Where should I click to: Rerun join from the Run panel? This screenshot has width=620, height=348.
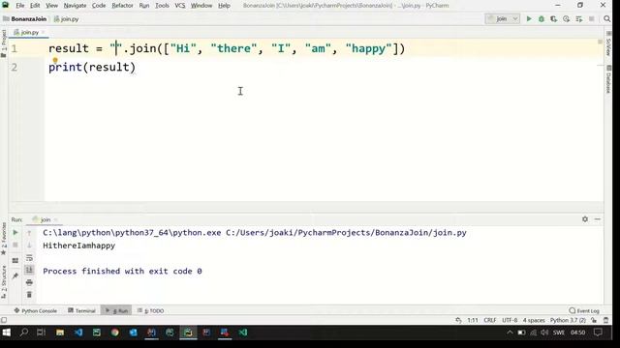[15, 232]
